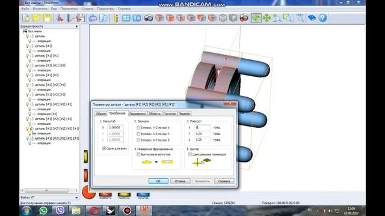The image size is (385, 216).
Task: Toggle light bulb of 'операция [#1]' row
Action: tap(29, 114)
